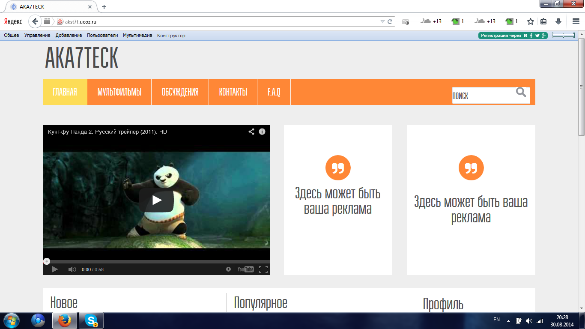585x329 pixels.
Task: Click EN language indicator in tray
Action: (x=496, y=320)
